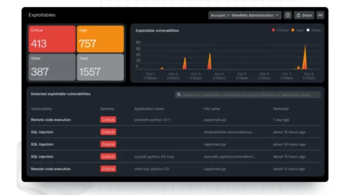Sort by the Detected column header
This screenshot has height=195, width=347.
(x=280, y=109)
